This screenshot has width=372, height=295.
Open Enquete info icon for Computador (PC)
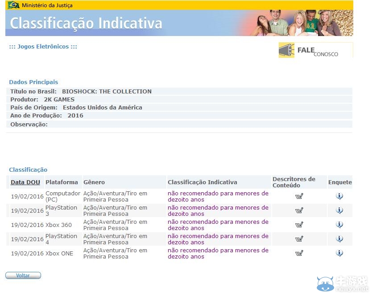pyautogui.click(x=339, y=196)
